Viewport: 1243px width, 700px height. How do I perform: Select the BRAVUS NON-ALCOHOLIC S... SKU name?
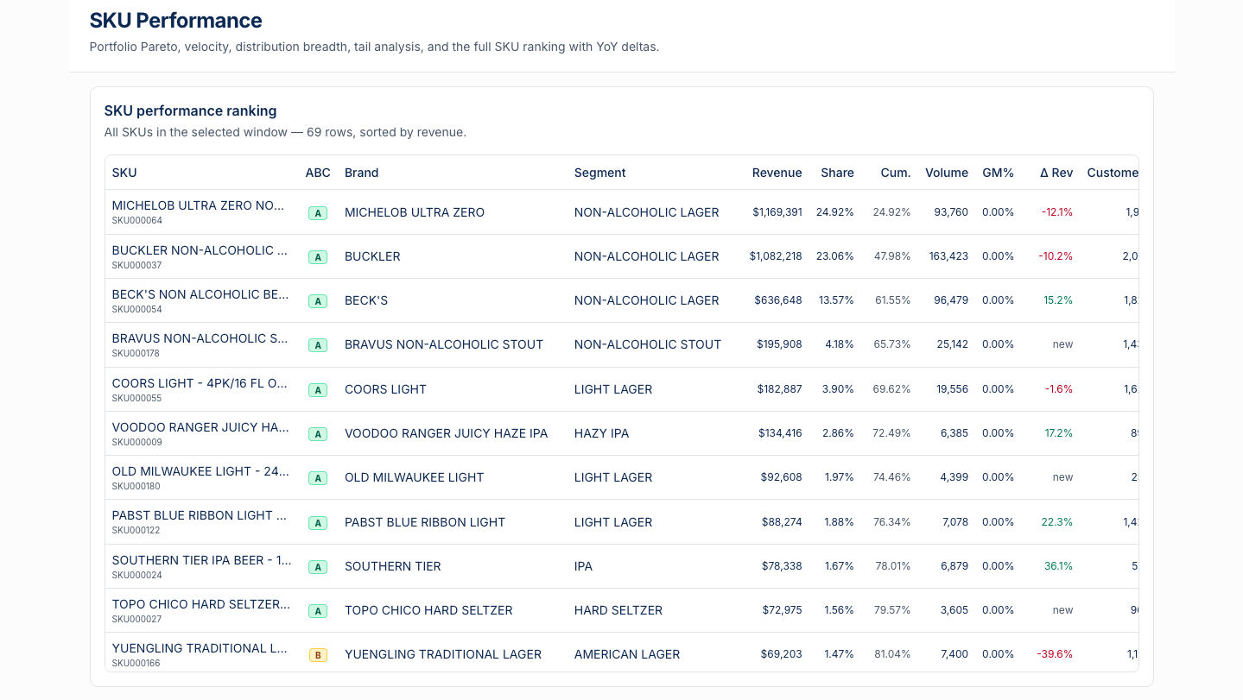(x=200, y=338)
